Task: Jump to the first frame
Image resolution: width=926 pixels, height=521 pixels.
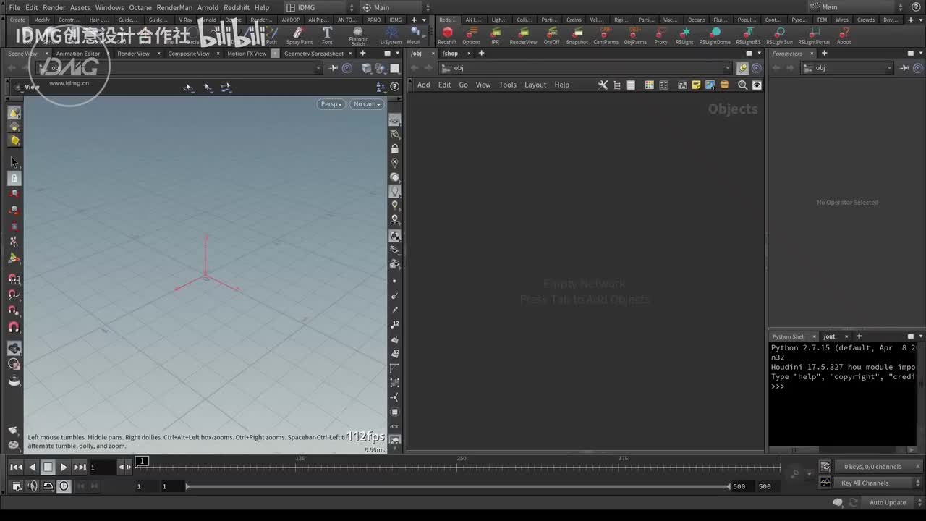Action: pos(16,467)
